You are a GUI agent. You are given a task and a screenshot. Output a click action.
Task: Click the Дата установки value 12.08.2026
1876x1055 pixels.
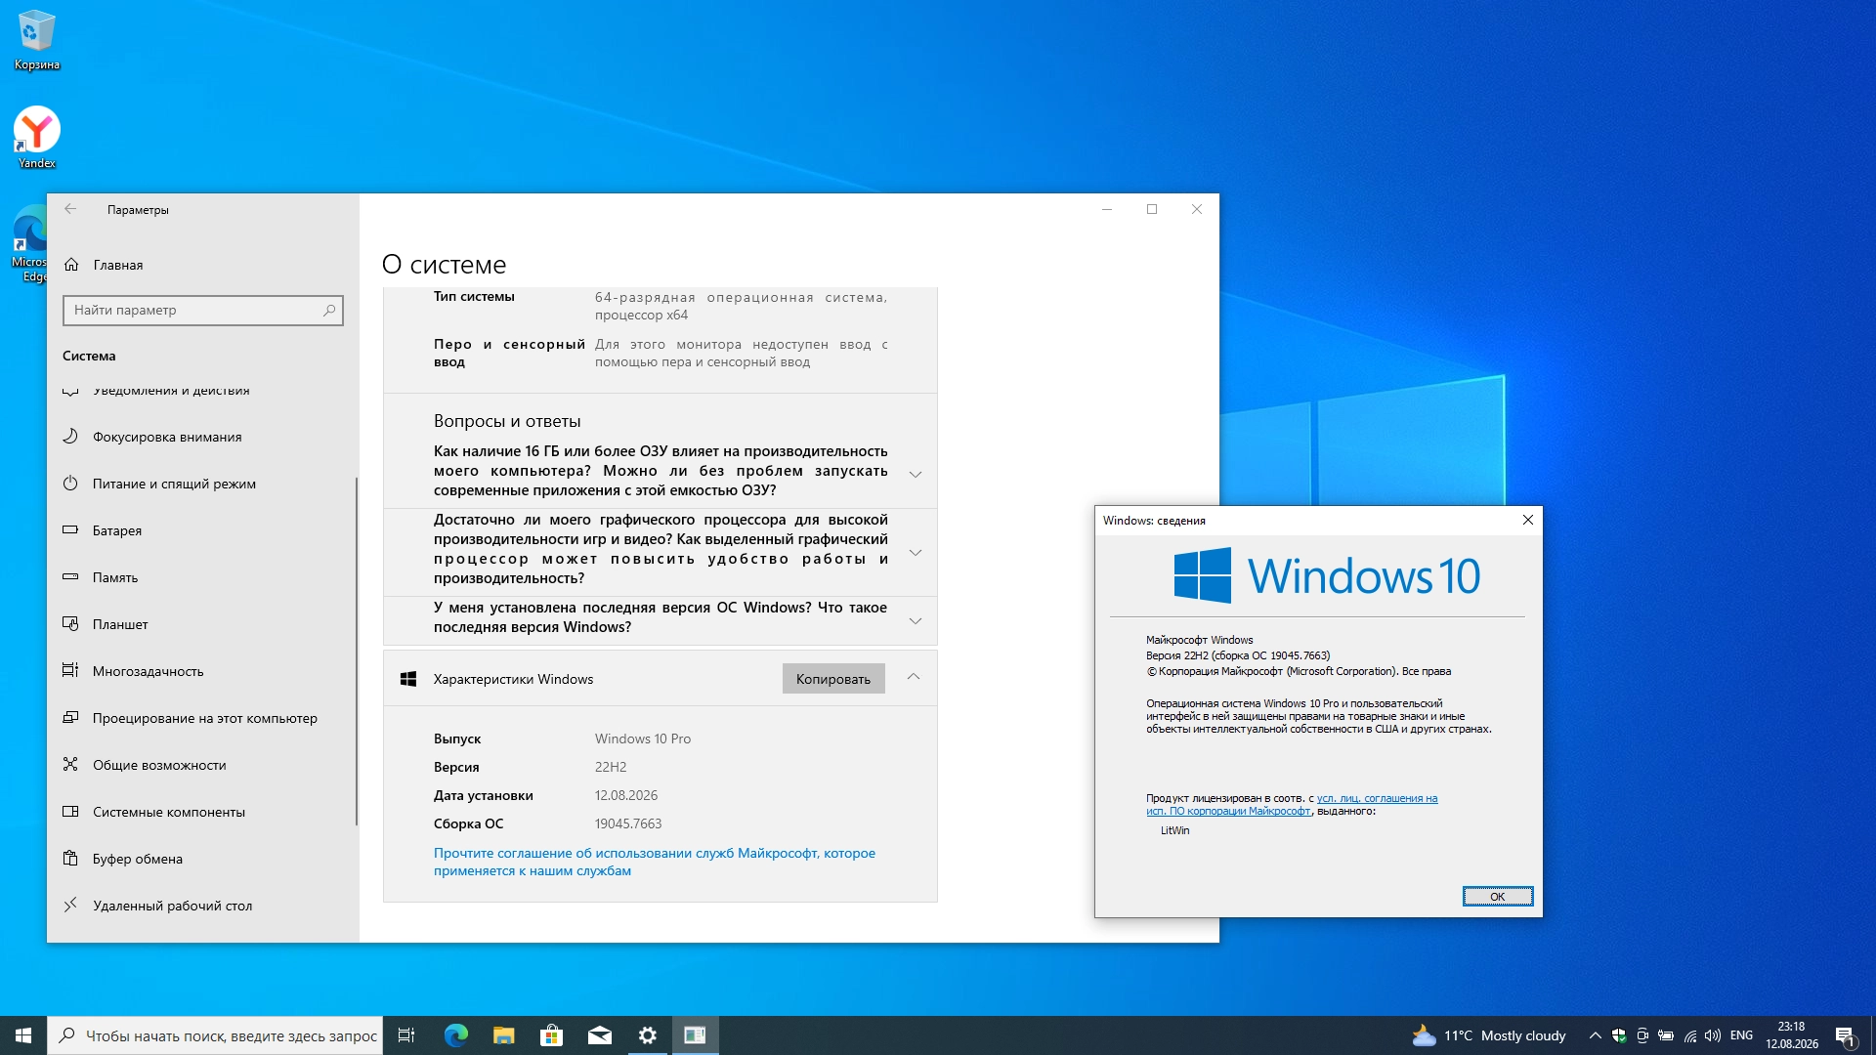pyautogui.click(x=626, y=795)
